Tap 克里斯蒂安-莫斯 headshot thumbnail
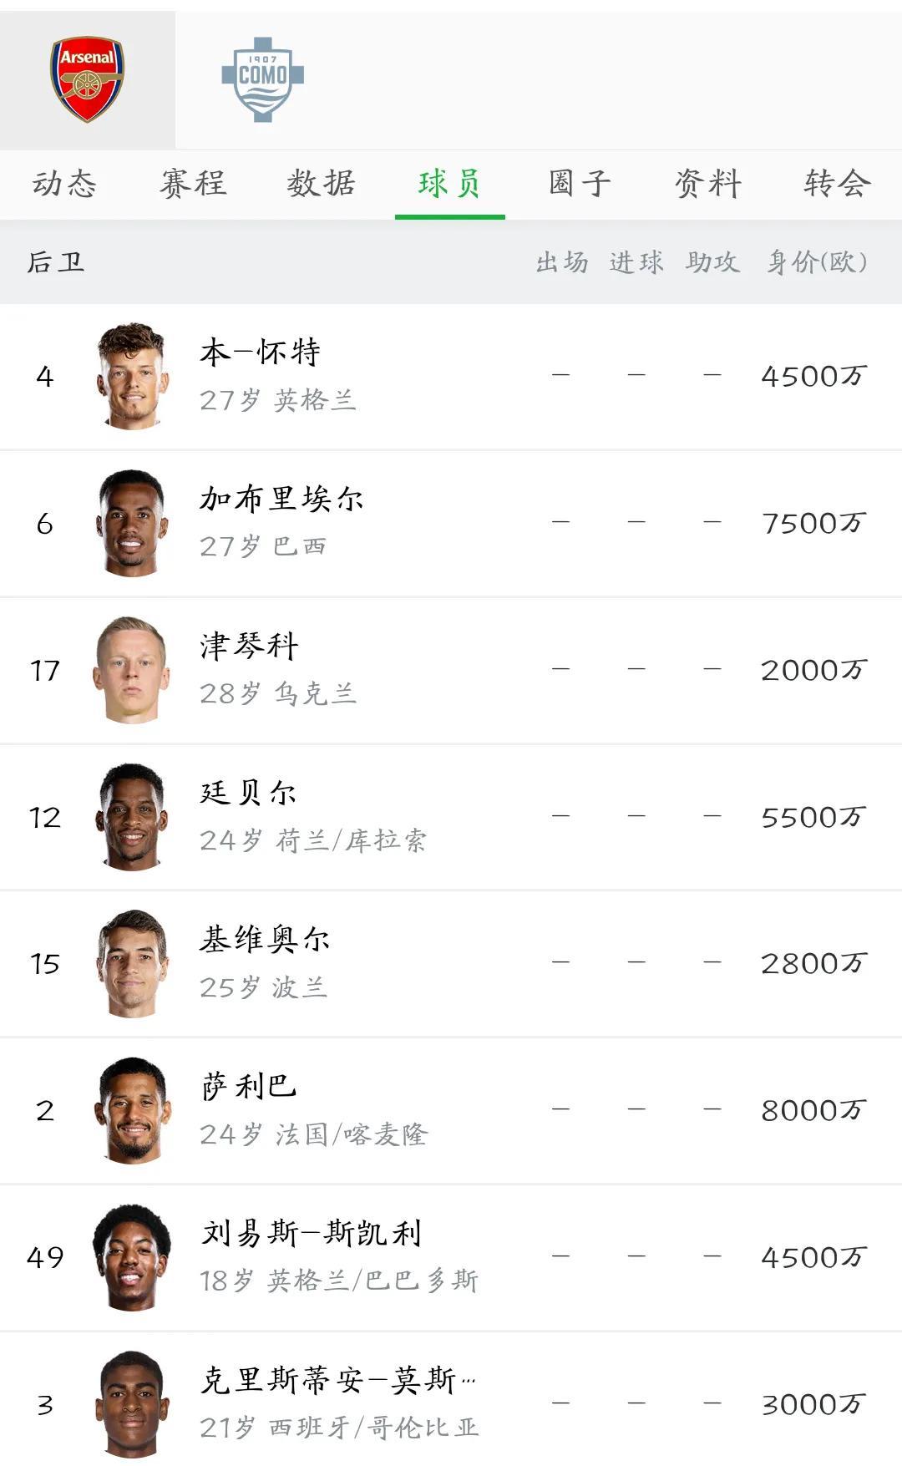Screen dimensions: 902x1466 click(132, 1404)
